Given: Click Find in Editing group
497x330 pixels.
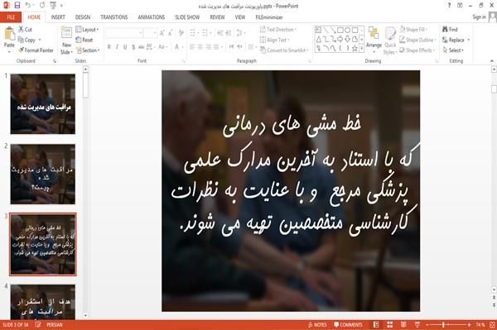Looking at the screenshot, I should point(450,30).
